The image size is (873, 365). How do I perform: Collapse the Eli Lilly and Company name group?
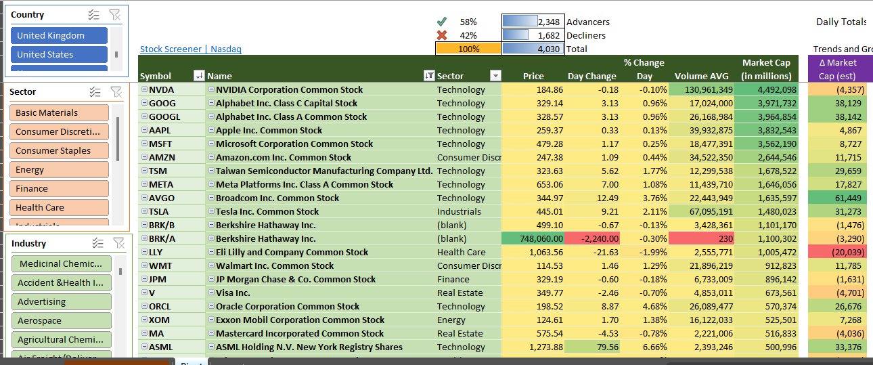point(211,252)
